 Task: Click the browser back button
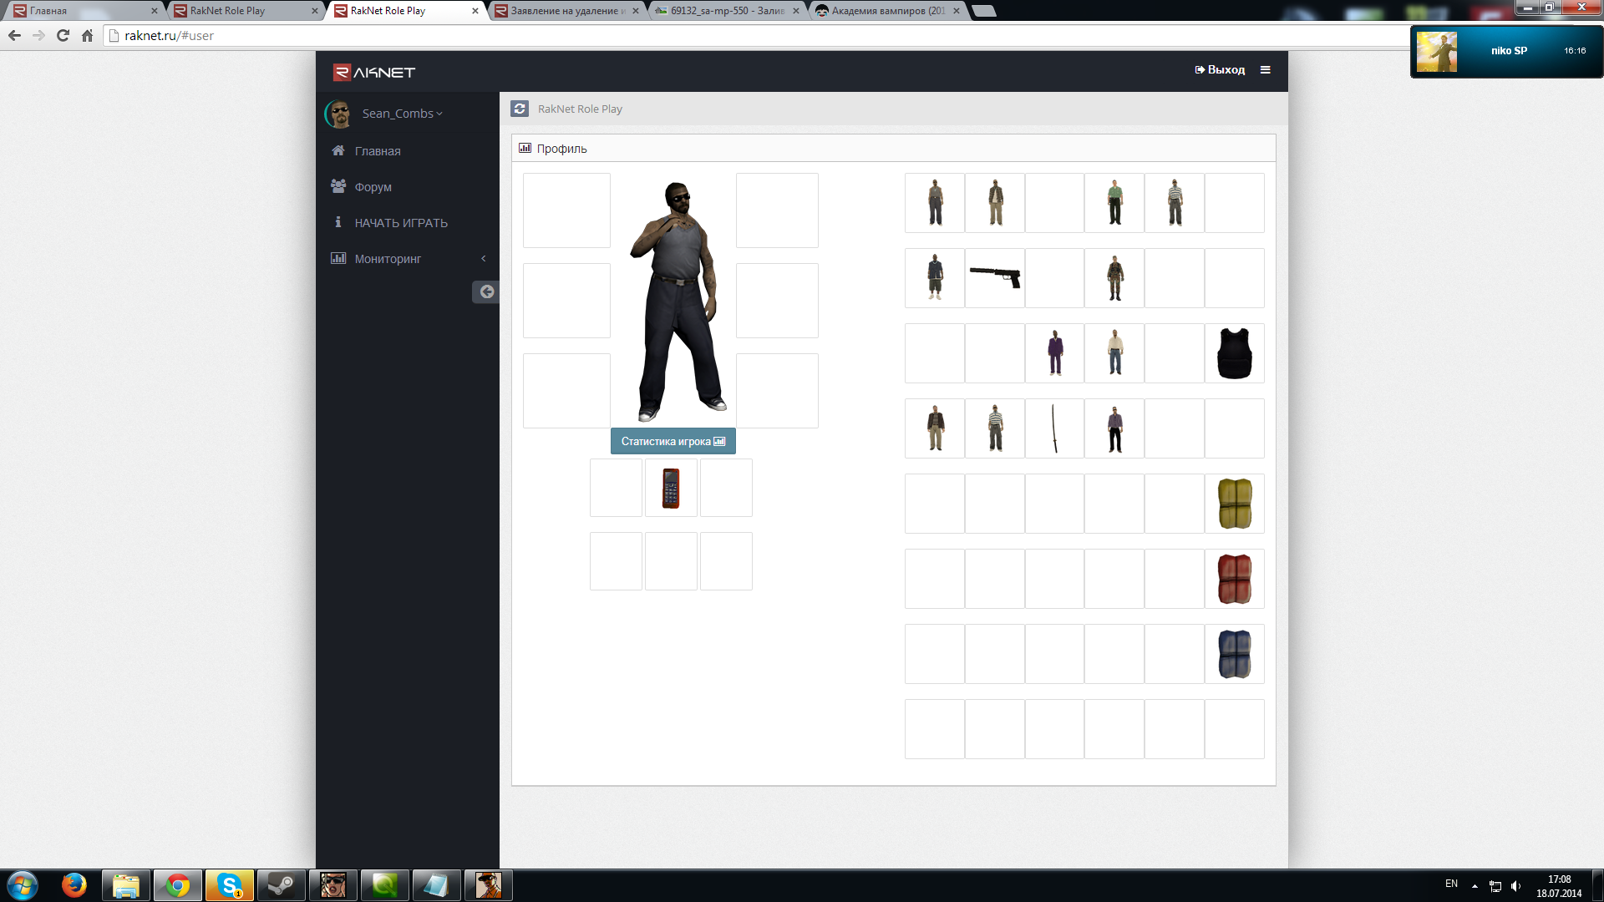(14, 35)
